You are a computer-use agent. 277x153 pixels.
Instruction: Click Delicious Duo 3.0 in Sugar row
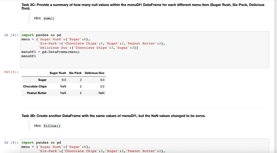102,80
